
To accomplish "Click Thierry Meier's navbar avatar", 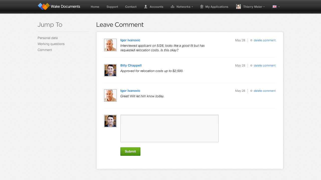I will (238, 7).
